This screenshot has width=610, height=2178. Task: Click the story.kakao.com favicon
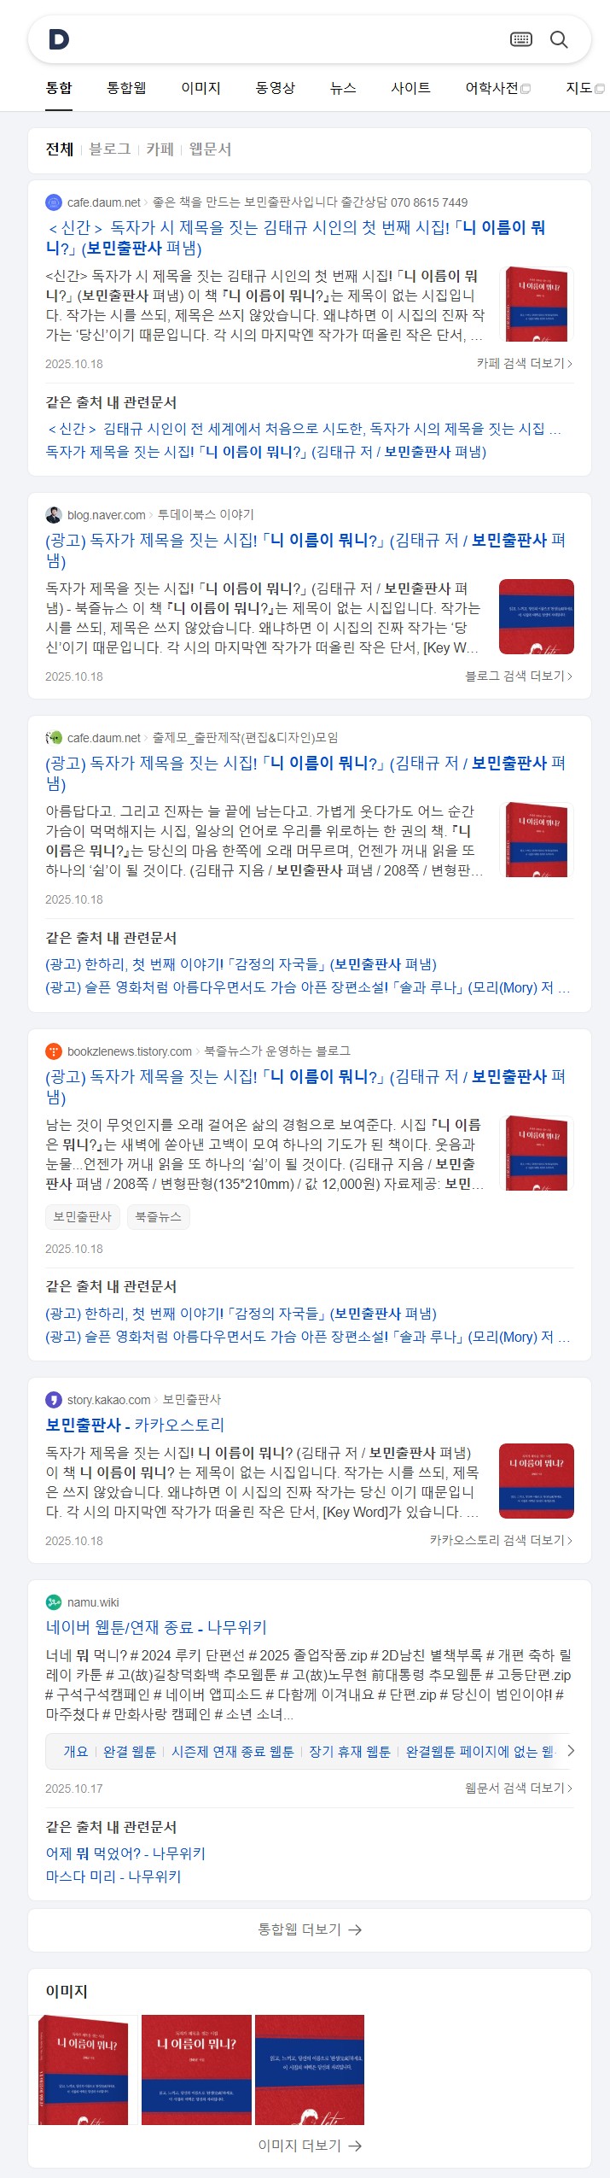(54, 1400)
